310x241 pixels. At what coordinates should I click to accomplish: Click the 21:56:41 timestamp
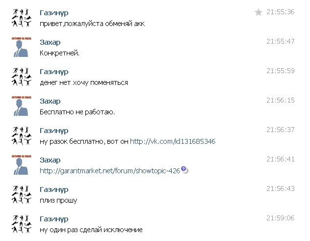pos(281,159)
